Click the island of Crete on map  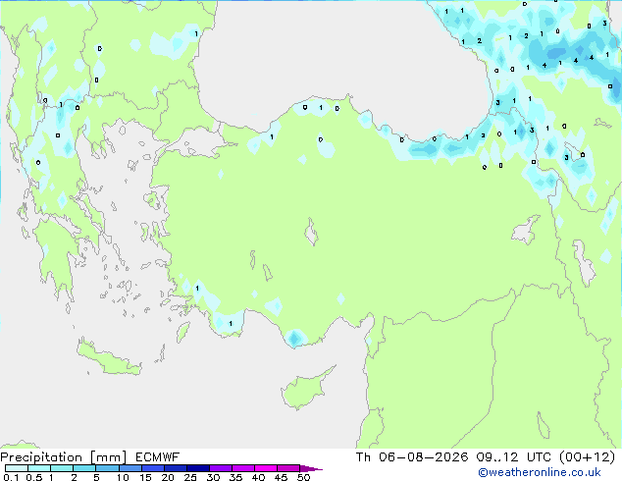point(109,359)
